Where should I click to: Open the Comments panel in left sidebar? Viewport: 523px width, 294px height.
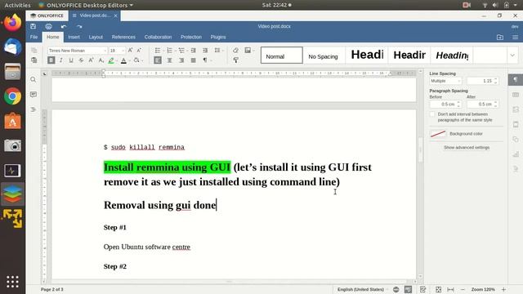[x=33, y=95]
